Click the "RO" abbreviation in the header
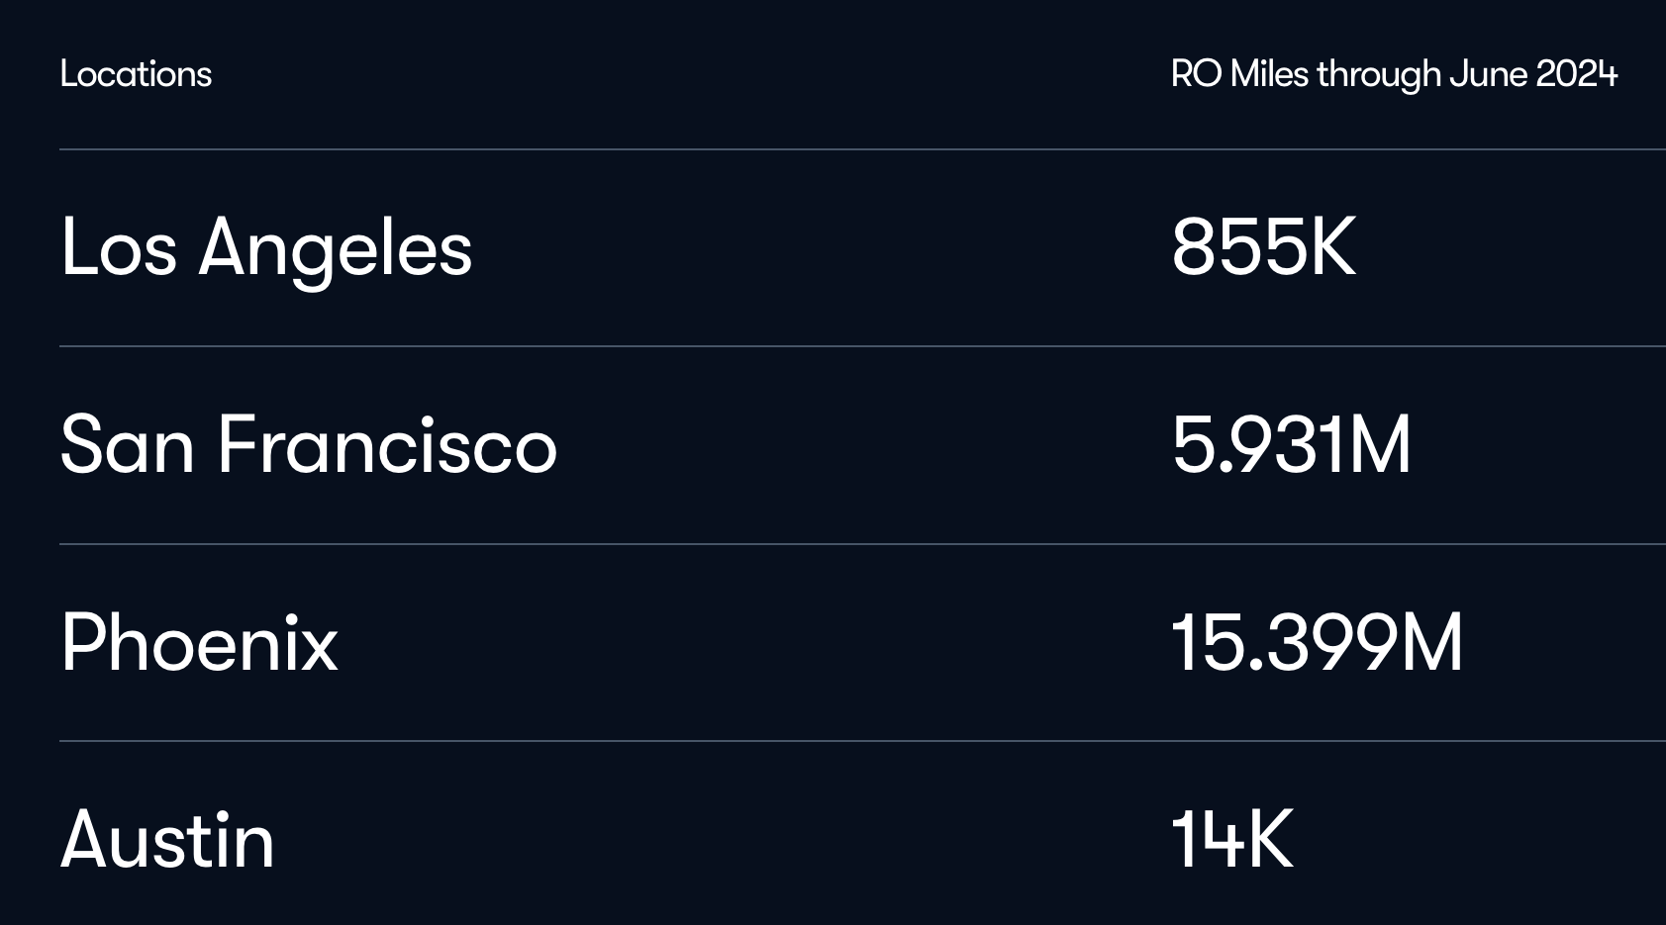1666x925 pixels. 1196,74
